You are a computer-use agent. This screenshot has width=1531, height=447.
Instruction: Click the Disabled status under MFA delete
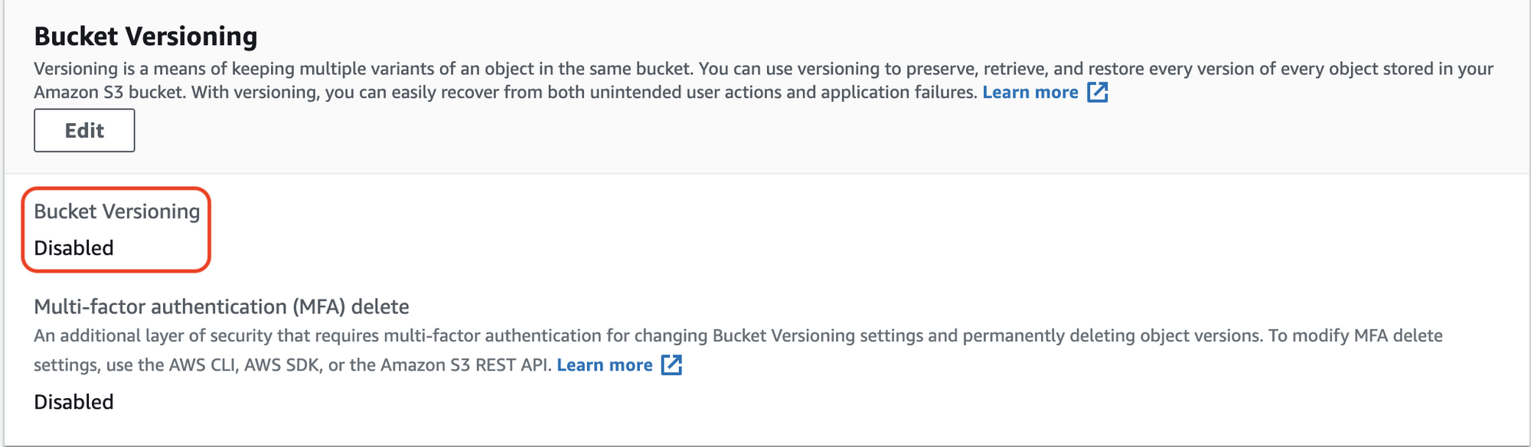tap(73, 402)
